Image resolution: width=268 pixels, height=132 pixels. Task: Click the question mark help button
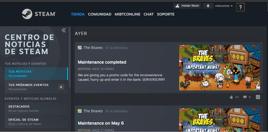pyautogui.click(x=241, y=7)
